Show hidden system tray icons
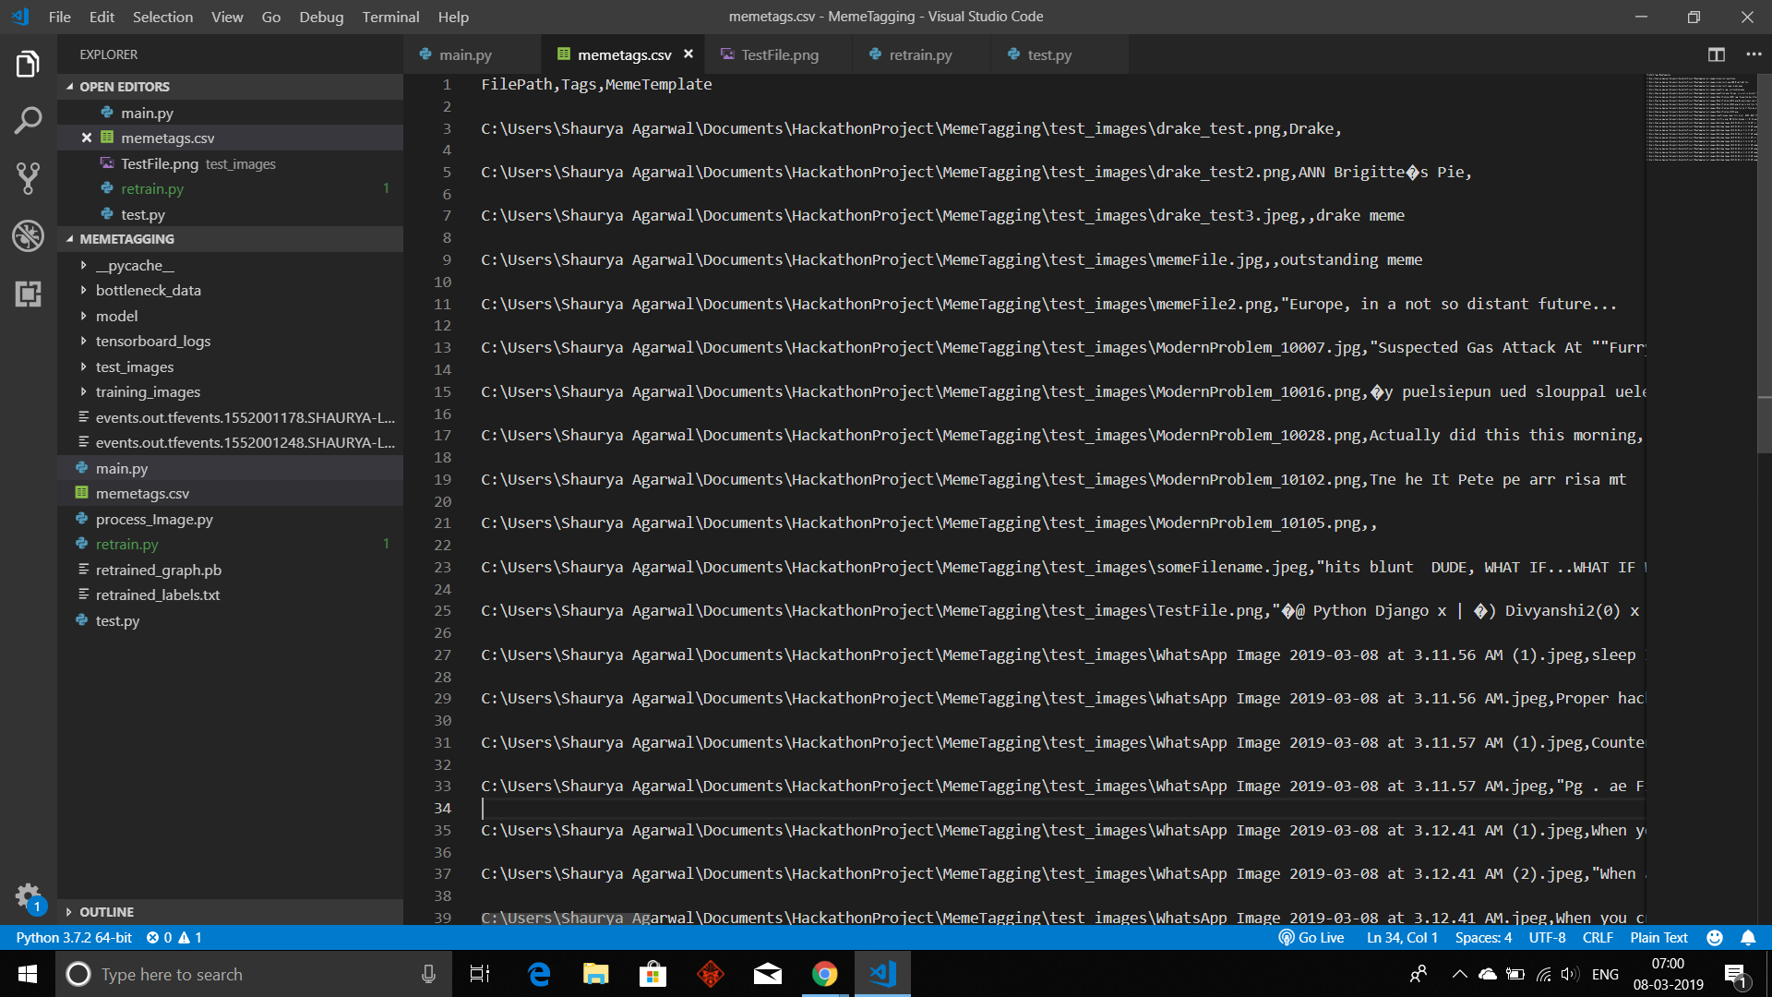This screenshot has height=997, width=1772. coord(1459,974)
